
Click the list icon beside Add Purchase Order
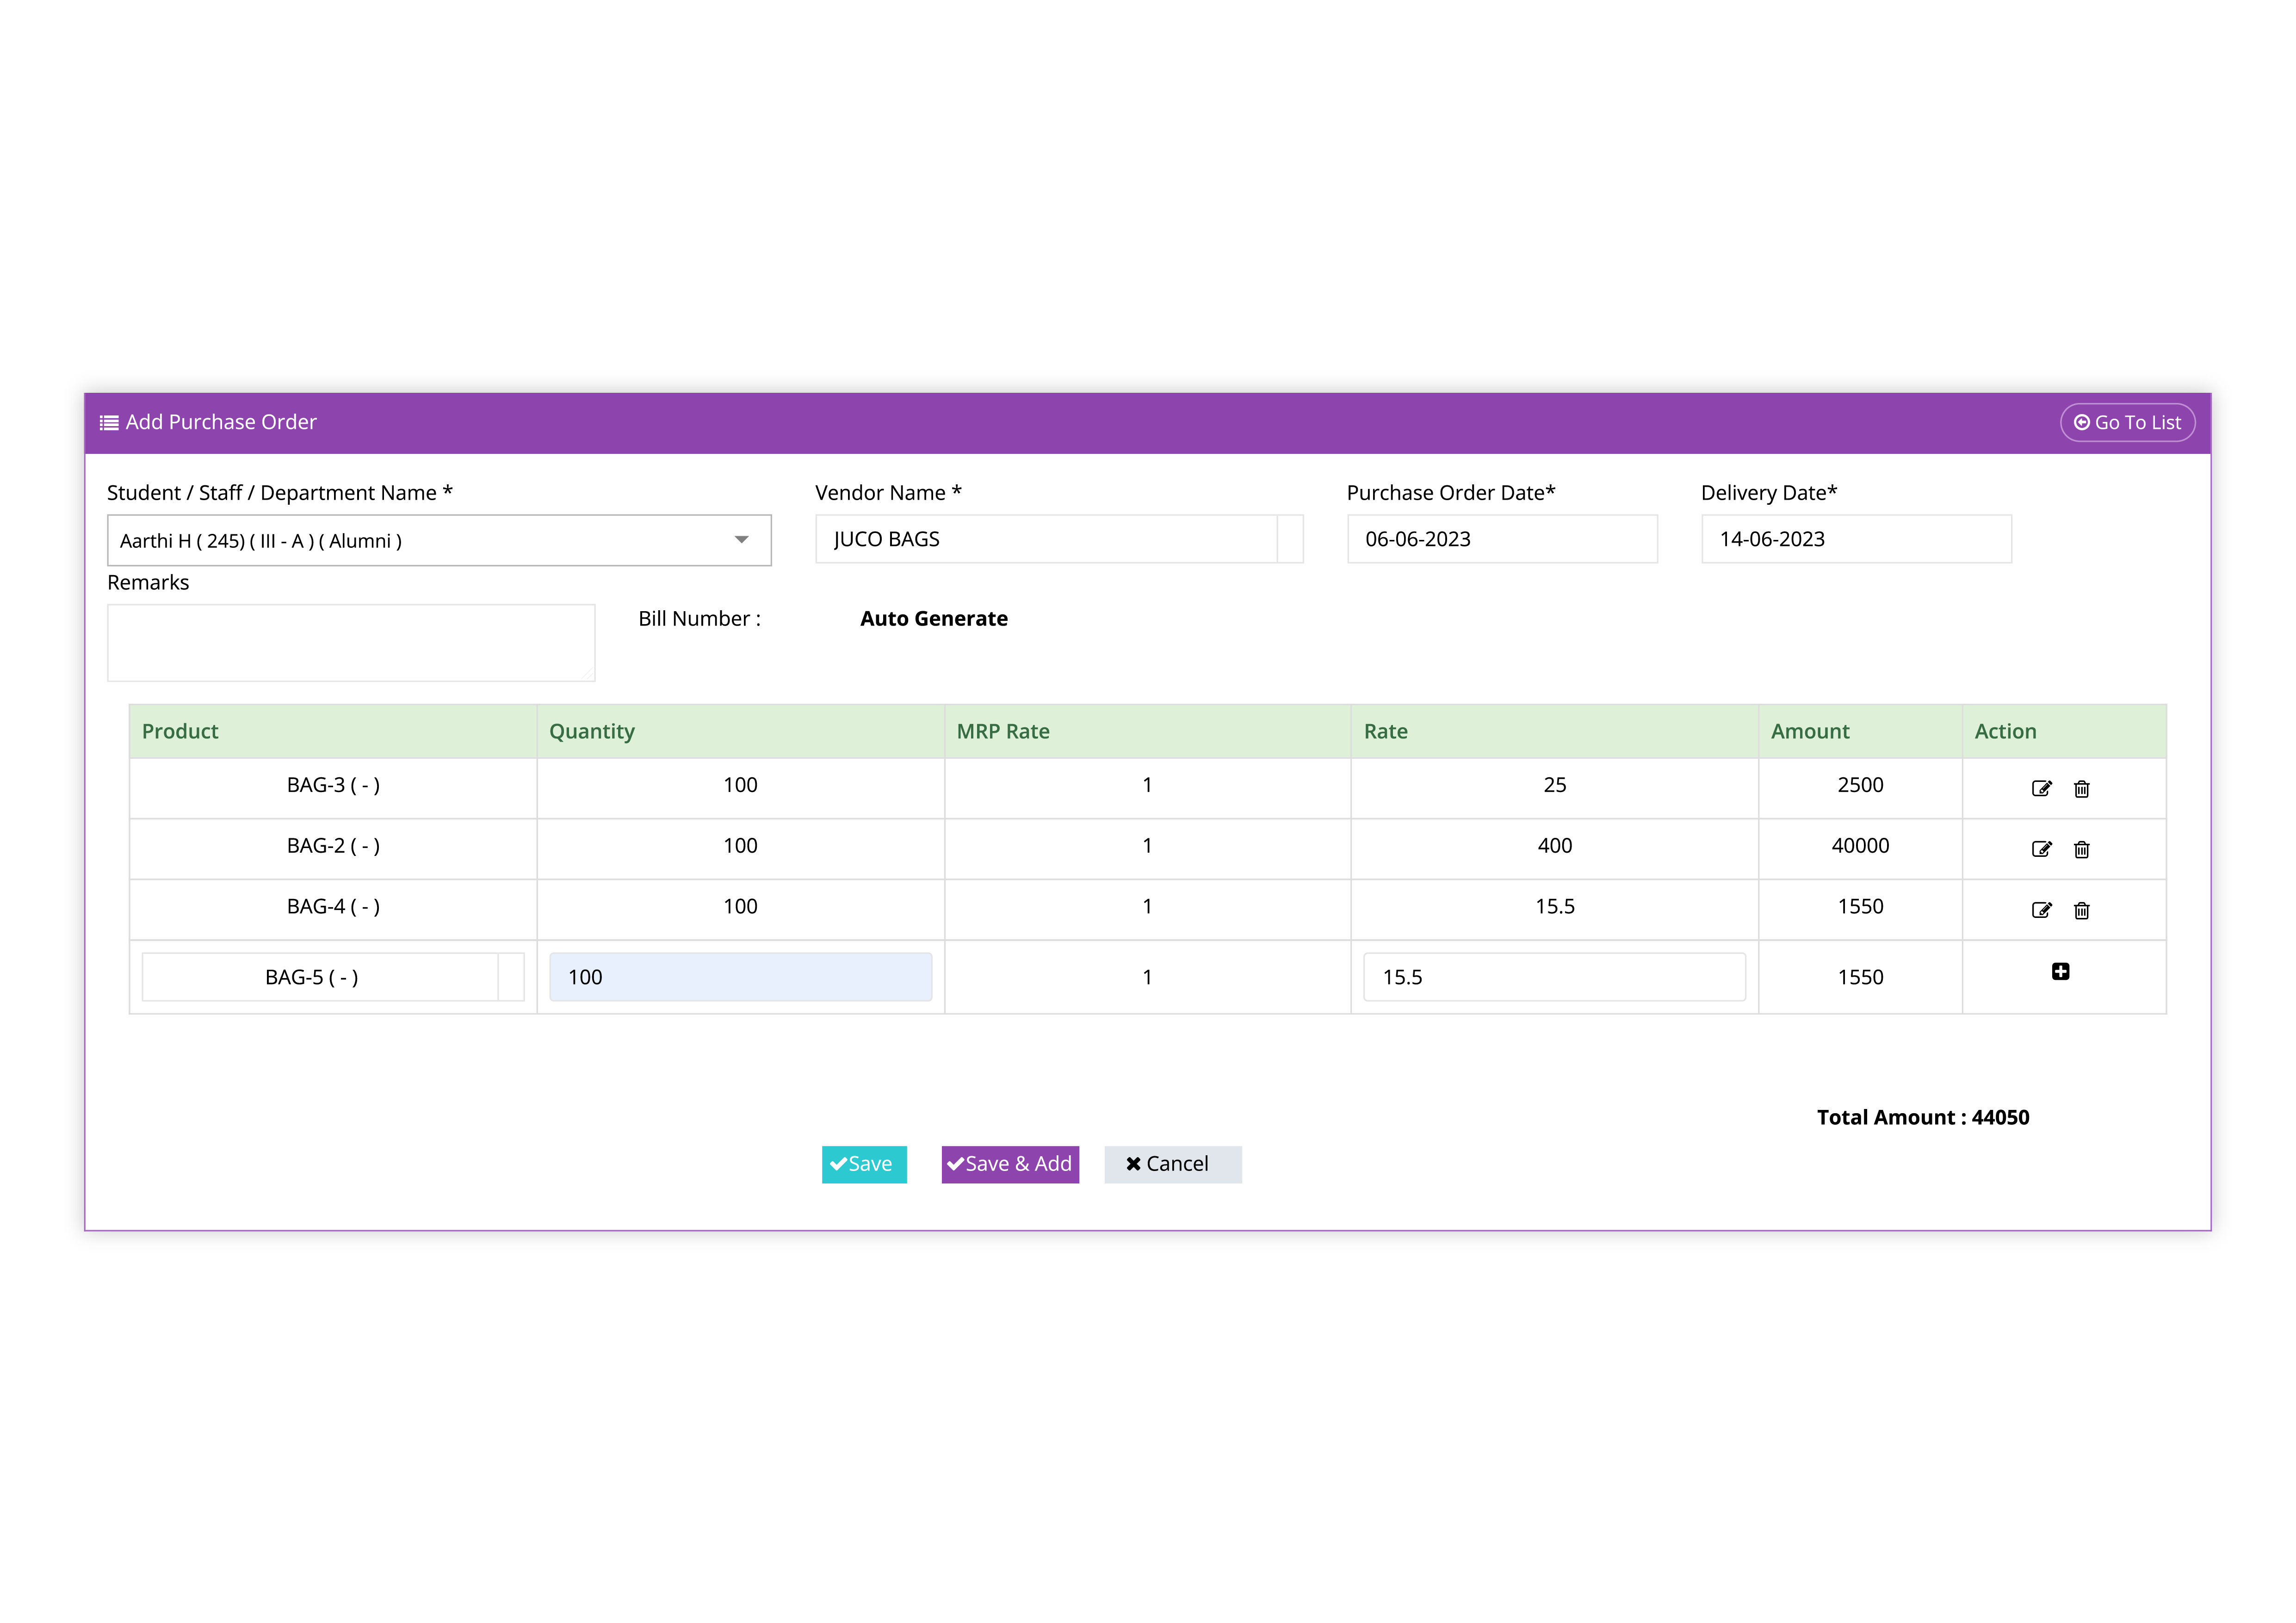click(x=109, y=423)
